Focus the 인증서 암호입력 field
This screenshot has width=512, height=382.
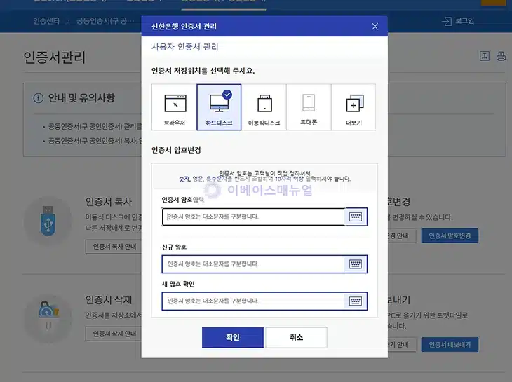254,217
